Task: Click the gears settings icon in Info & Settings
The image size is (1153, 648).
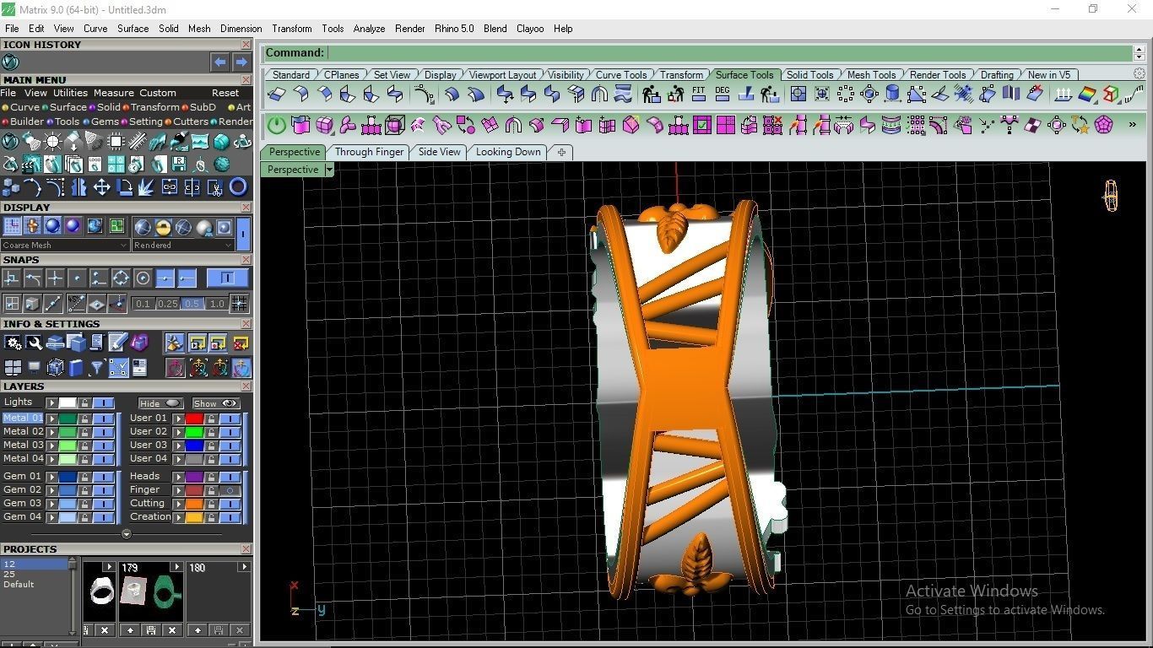Action: pos(13,343)
